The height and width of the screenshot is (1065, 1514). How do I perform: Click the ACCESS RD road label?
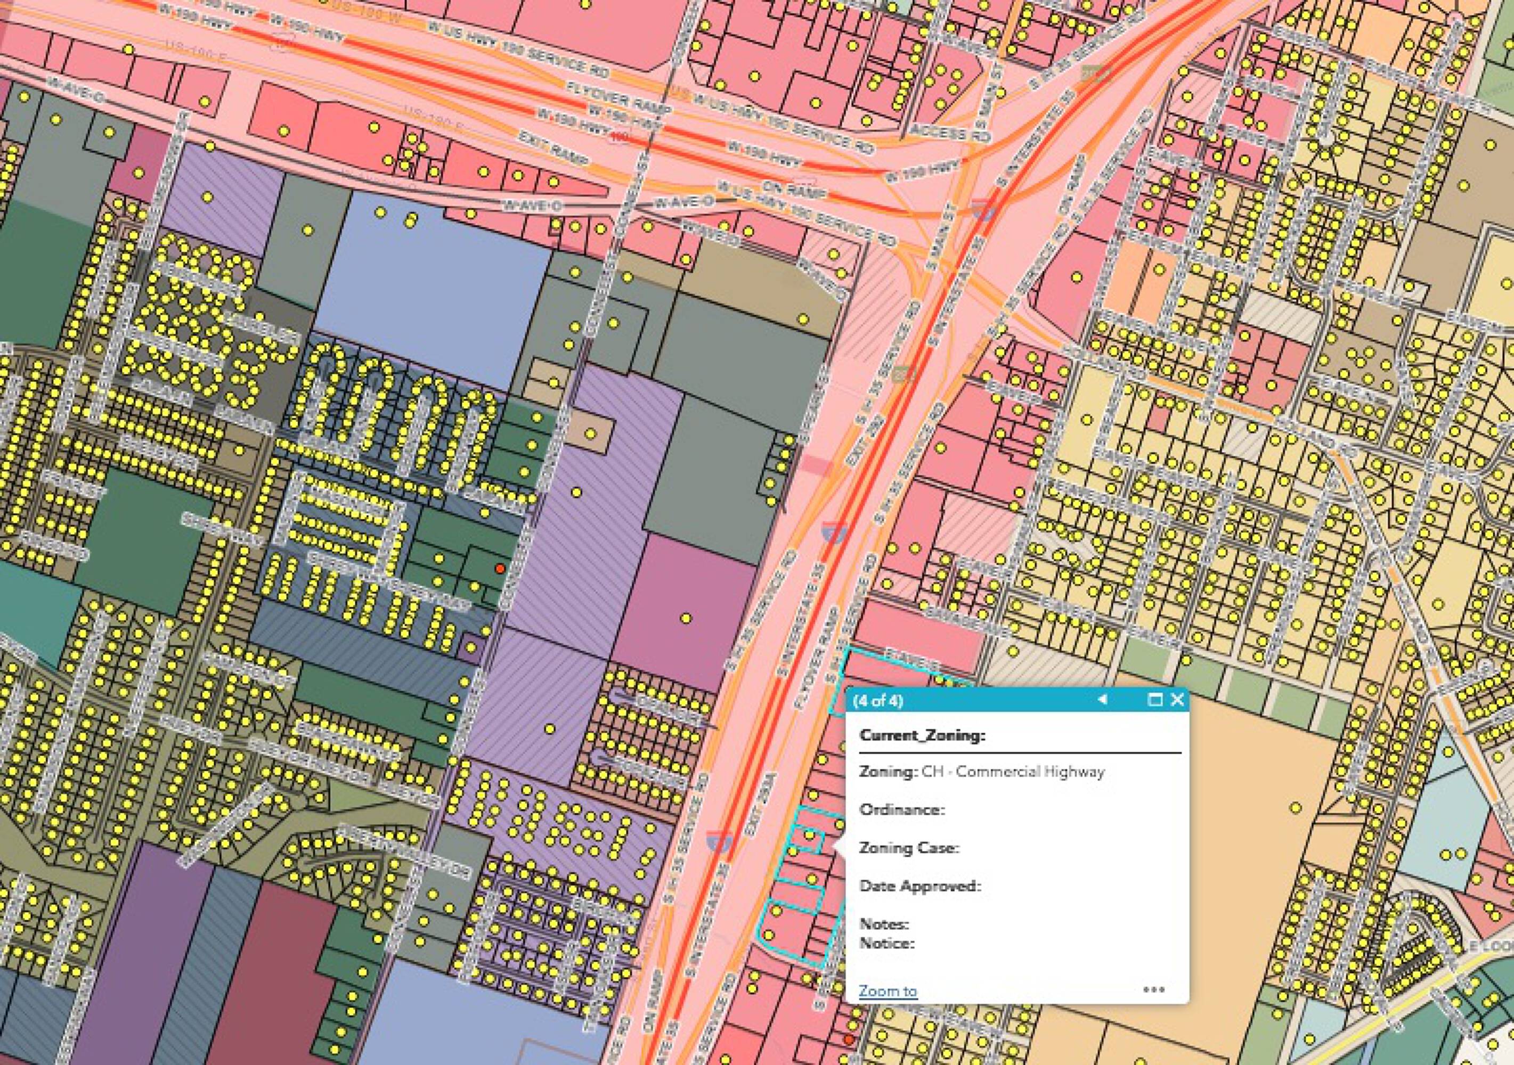949,132
